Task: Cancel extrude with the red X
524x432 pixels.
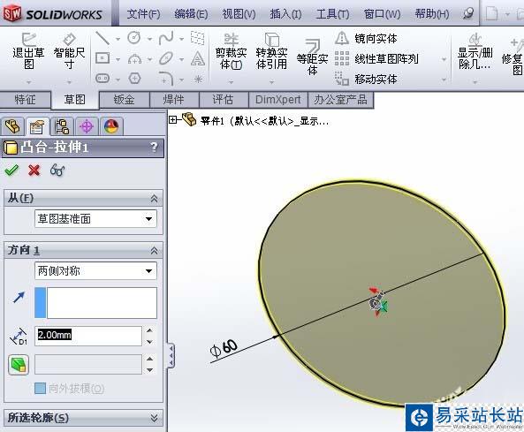Action: 34,171
